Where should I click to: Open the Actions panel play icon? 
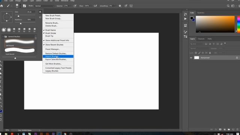[185, 19]
